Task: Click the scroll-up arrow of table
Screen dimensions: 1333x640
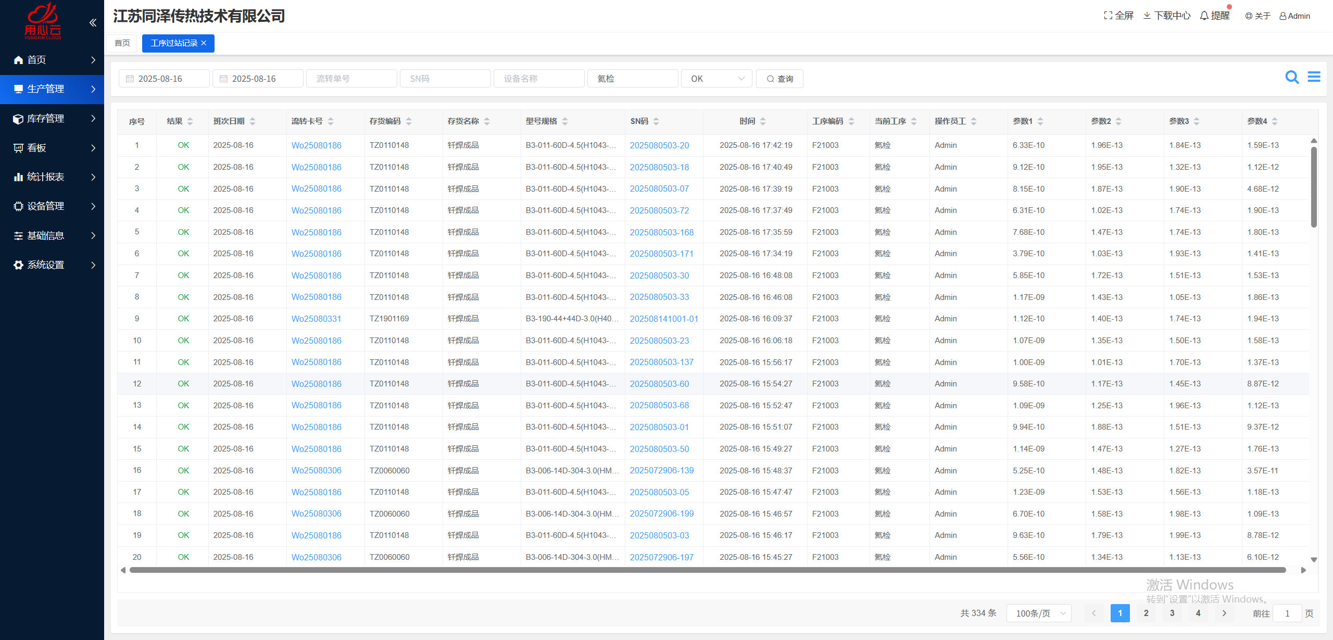Action: 1314,141
